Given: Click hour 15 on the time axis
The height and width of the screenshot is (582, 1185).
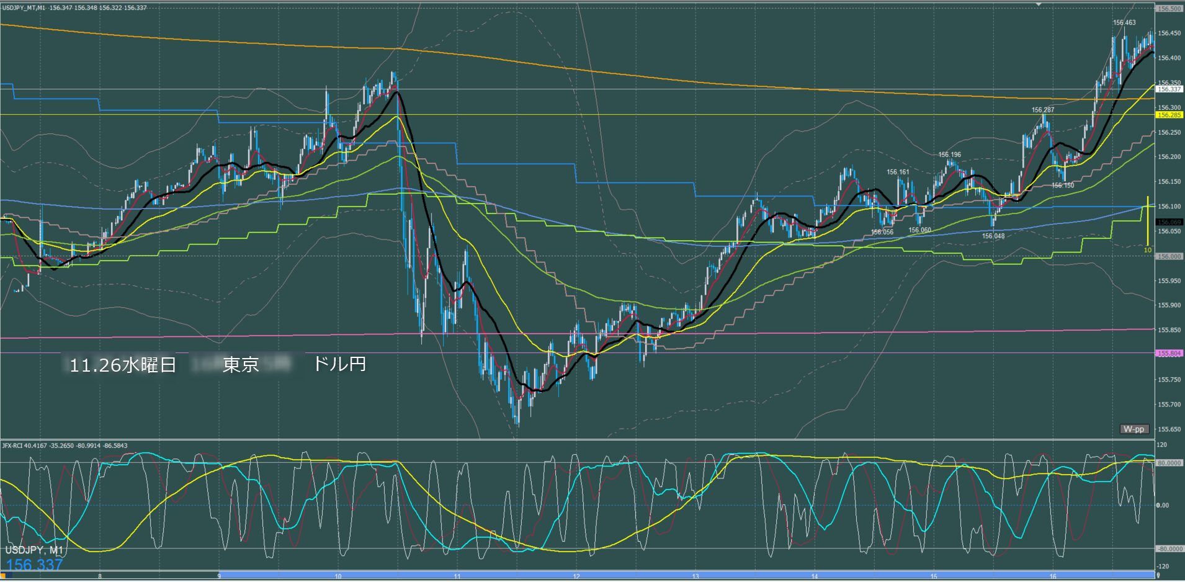Looking at the screenshot, I should 934,576.
